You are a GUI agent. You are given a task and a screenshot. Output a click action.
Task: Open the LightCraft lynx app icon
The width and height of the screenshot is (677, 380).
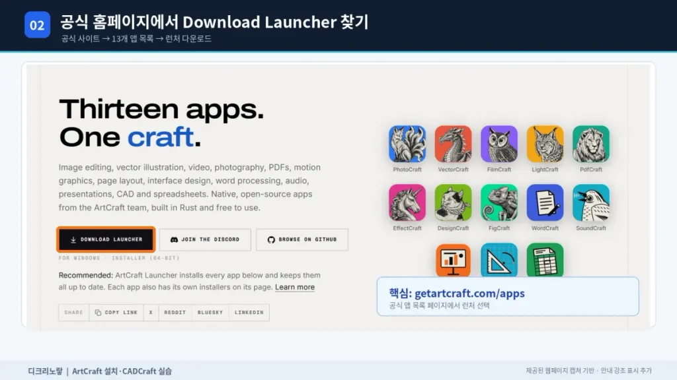[545, 144]
